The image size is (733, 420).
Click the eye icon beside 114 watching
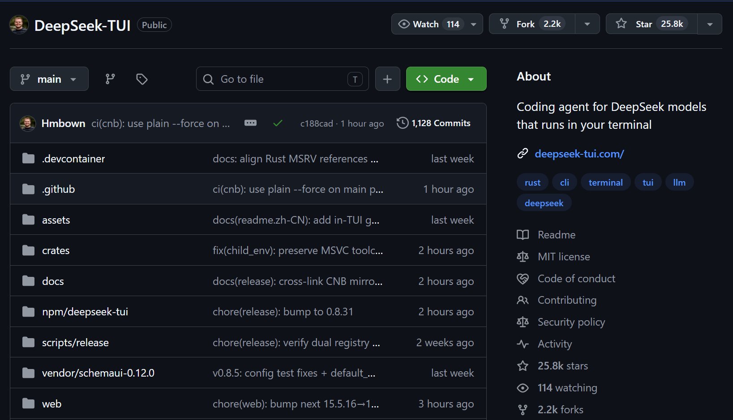point(523,388)
